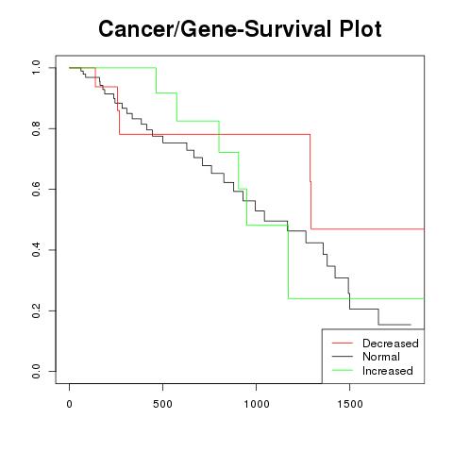Select the Increased legend label
The height and width of the screenshot is (453, 453).
click(388, 371)
